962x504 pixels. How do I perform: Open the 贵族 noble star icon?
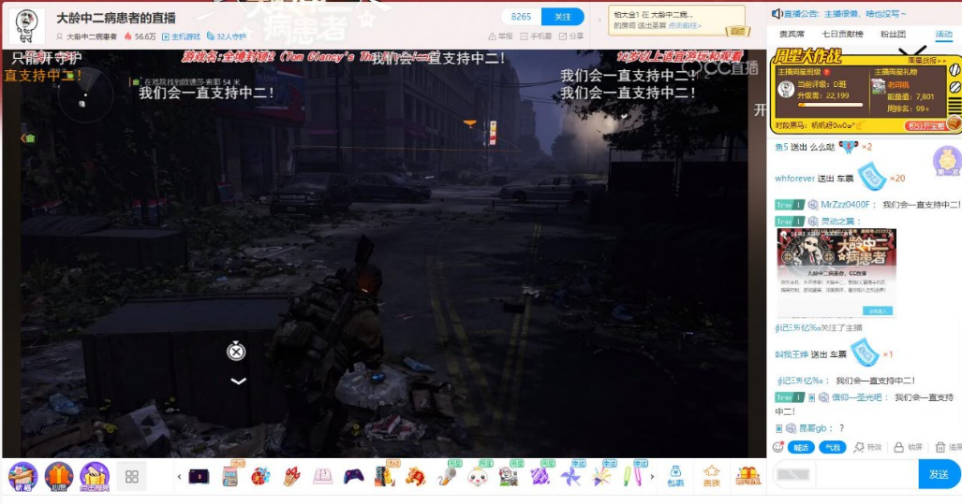pos(712,476)
